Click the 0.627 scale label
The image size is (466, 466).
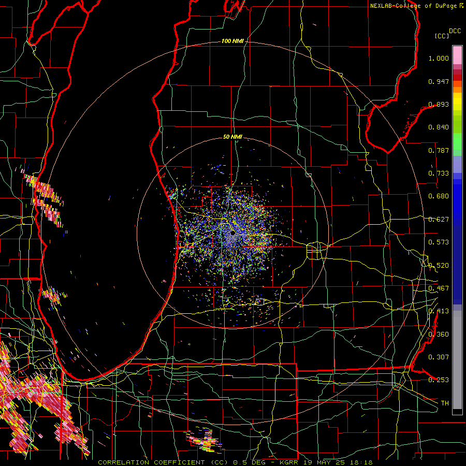(x=439, y=220)
